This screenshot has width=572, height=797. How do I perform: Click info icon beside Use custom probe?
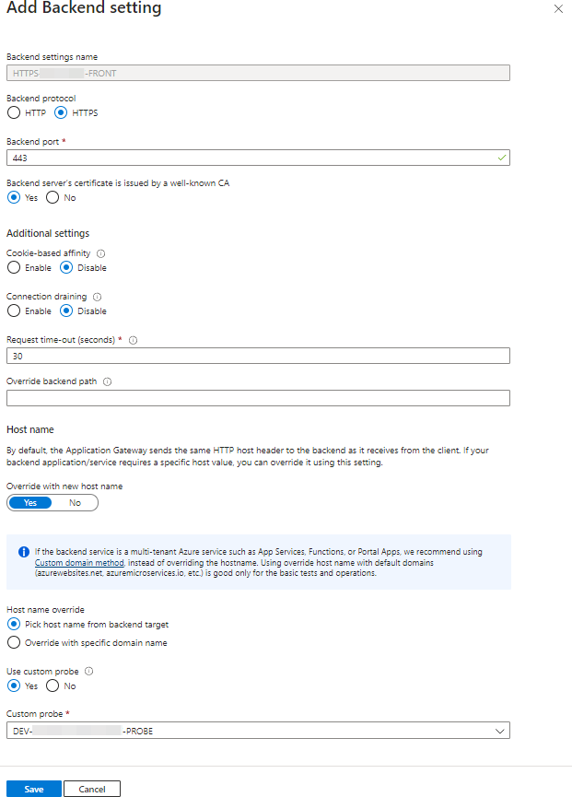point(88,672)
